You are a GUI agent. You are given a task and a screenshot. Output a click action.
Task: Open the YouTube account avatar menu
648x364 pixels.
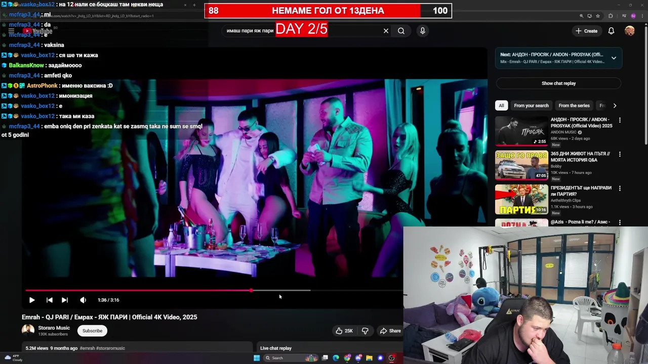coord(630,31)
